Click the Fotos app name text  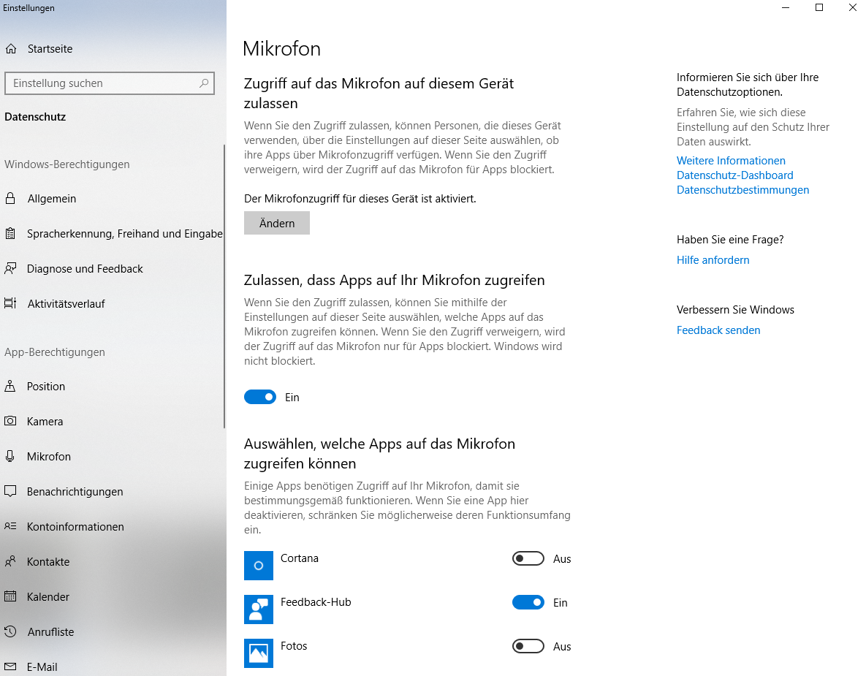point(294,646)
